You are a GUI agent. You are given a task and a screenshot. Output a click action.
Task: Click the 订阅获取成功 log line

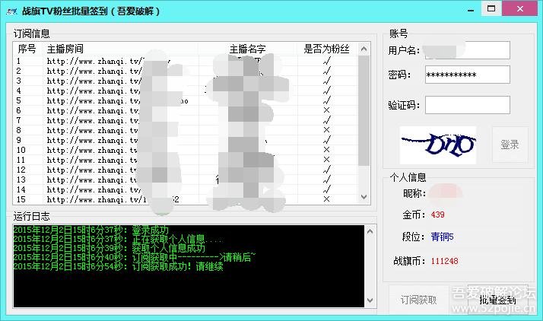coord(119,266)
